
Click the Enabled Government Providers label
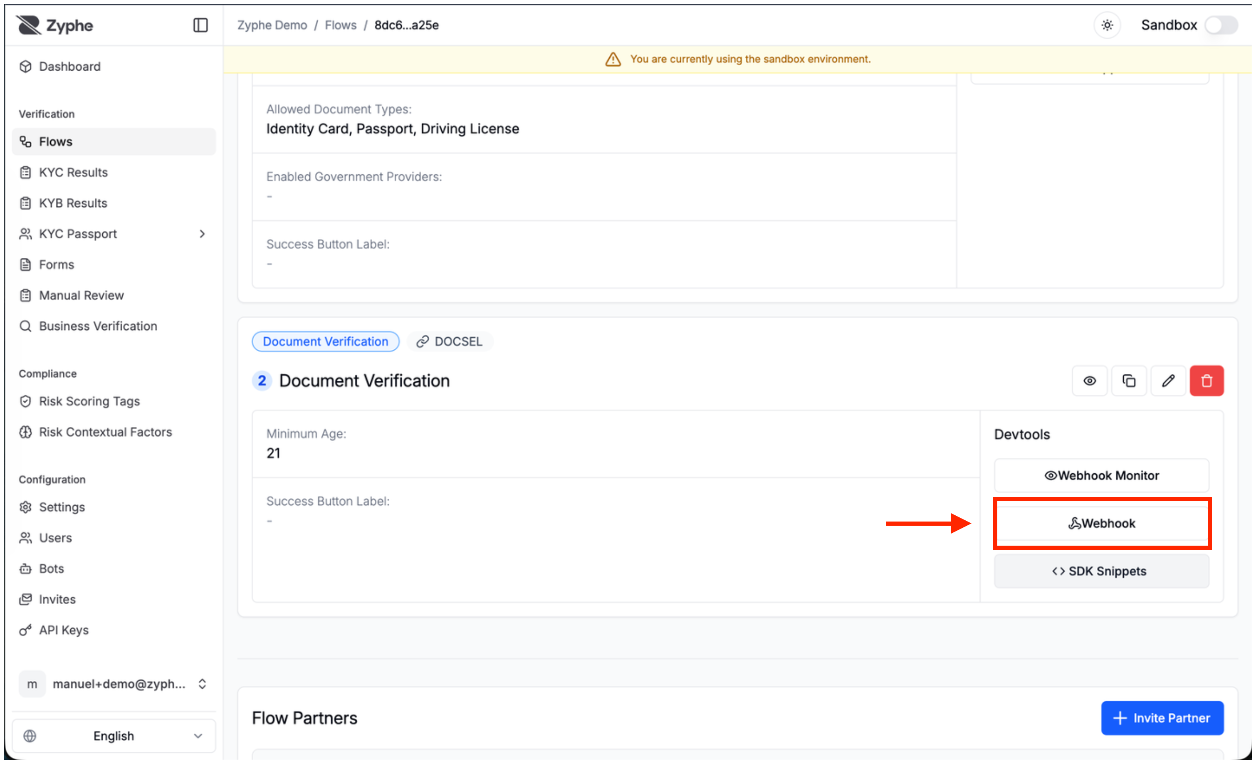(x=354, y=176)
